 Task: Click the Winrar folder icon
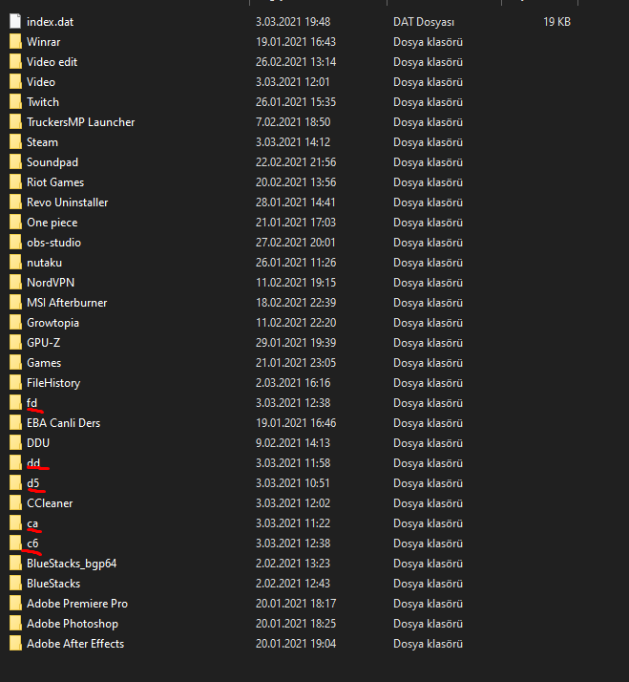click(15, 42)
